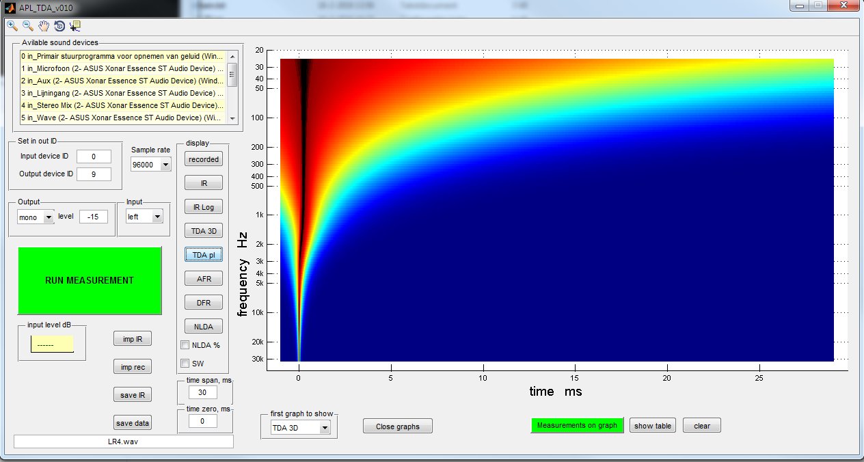Viewport: 864px width, 462px height.
Task: Display the DFR graph
Action: tap(204, 303)
